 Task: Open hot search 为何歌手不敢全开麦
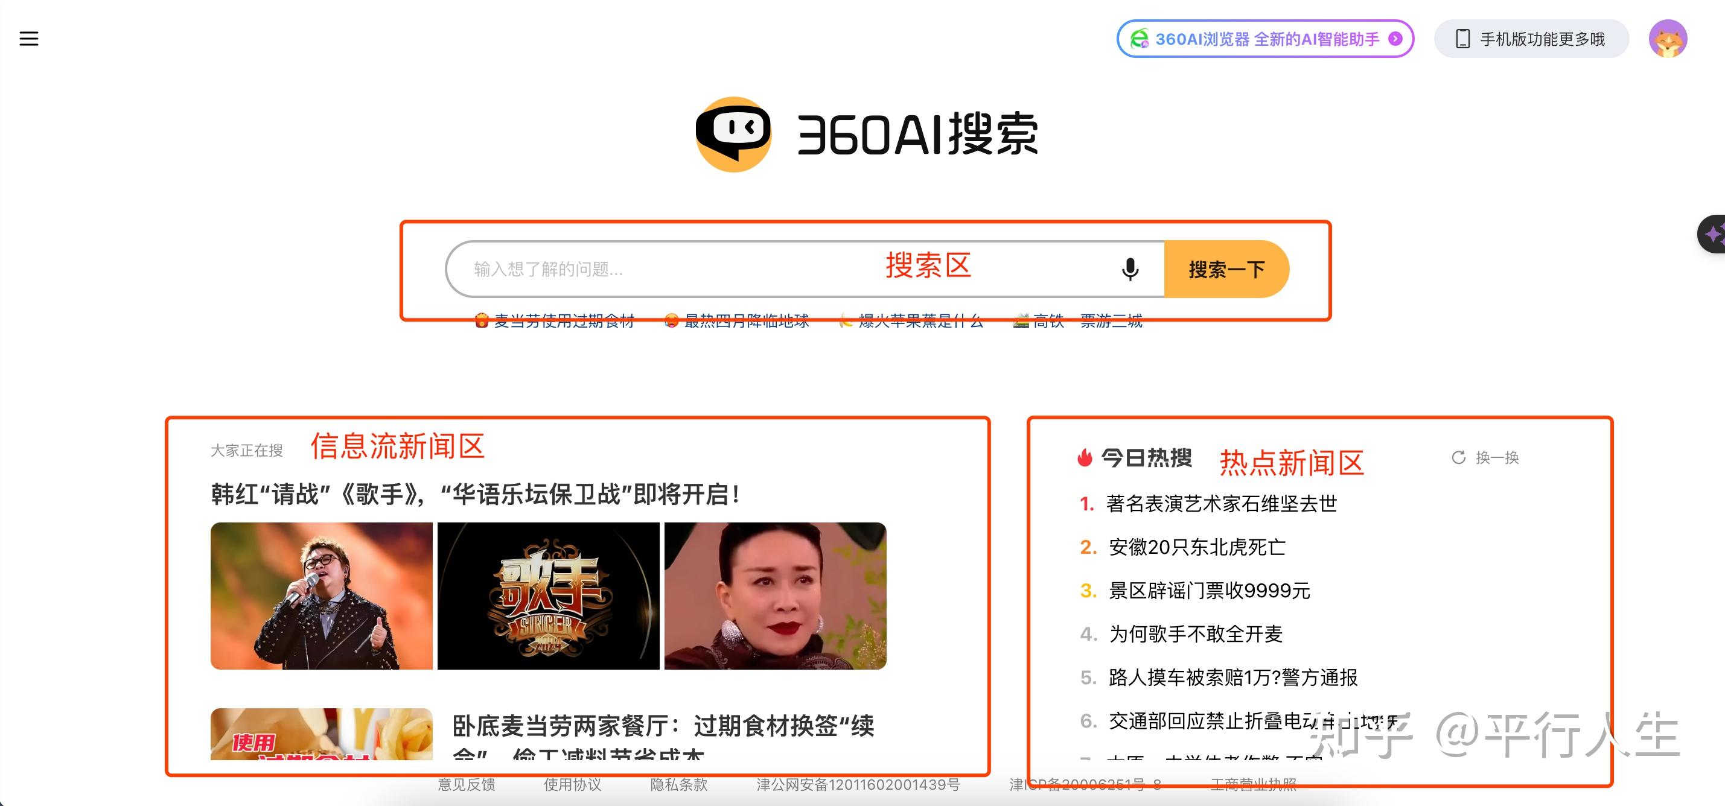pyautogui.click(x=1196, y=635)
